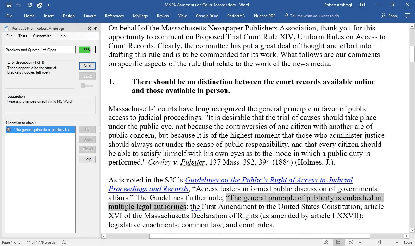Click horizontal scrollbar left arrow
Image resolution: width=415 pixels, height=246 pixels.
pos(104,236)
